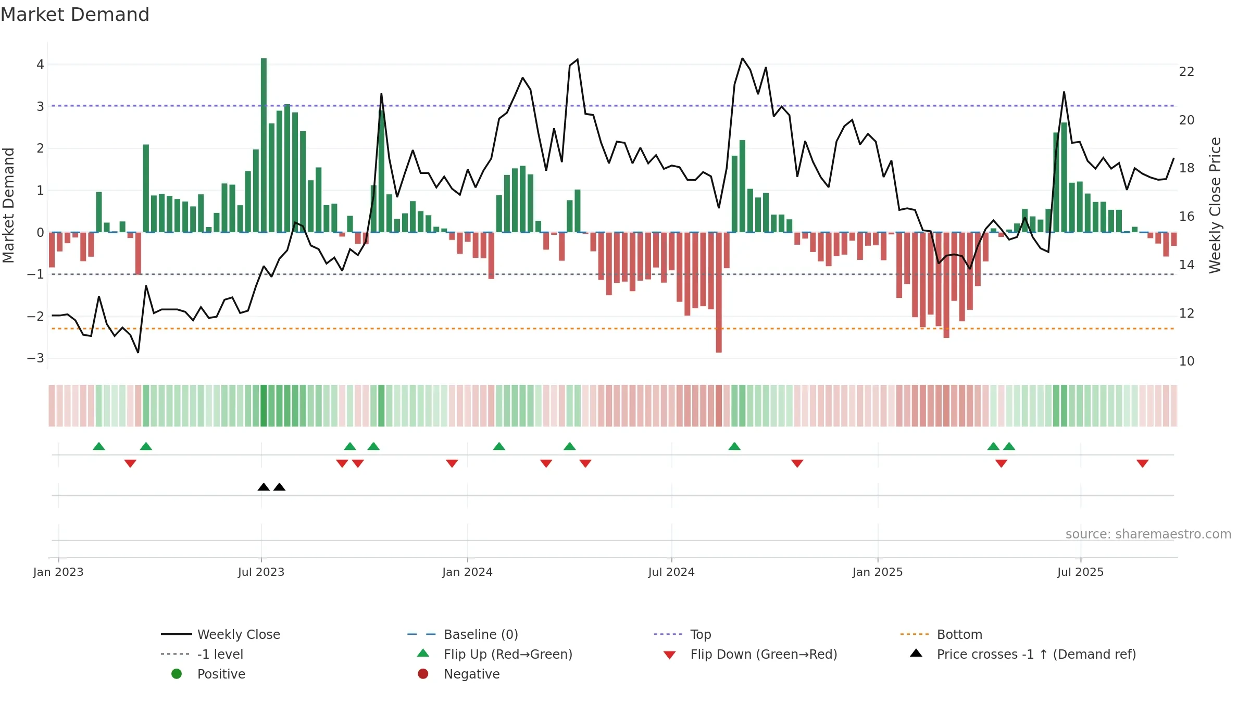Image resolution: width=1250 pixels, height=703 pixels.
Task: Click the black Price crosses -1 legend triangle
Action: pyautogui.click(x=916, y=653)
